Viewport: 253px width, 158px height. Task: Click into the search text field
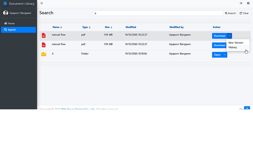(158, 13)
